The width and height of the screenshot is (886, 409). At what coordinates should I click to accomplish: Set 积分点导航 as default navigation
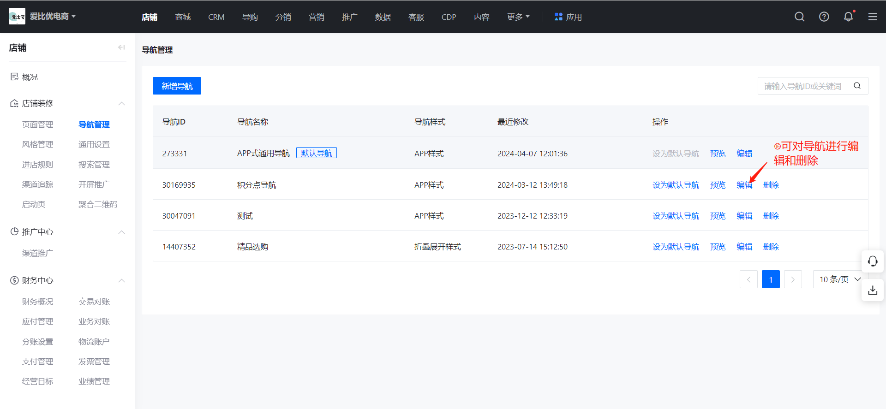point(676,185)
